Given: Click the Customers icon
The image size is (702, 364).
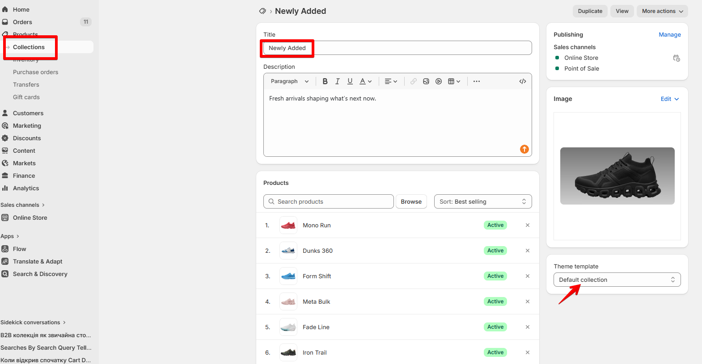Looking at the screenshot, I should click(5, 113).
